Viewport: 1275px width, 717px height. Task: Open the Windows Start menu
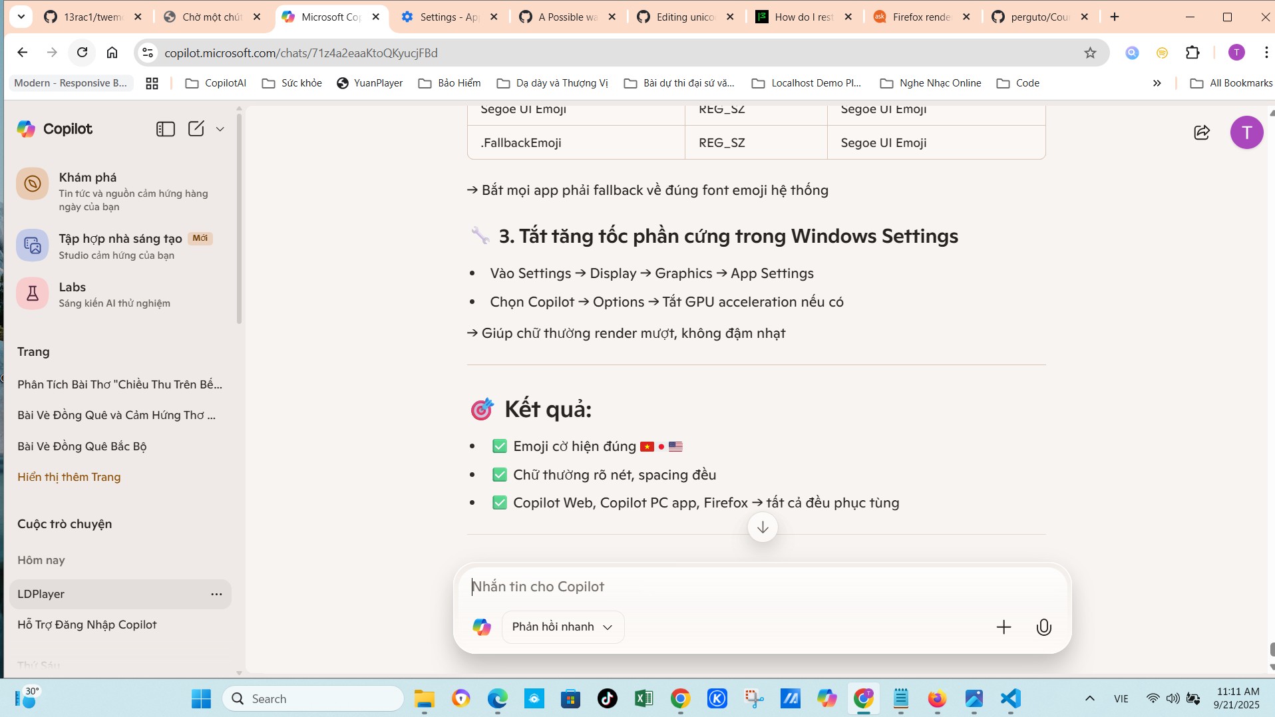[201, 698]
